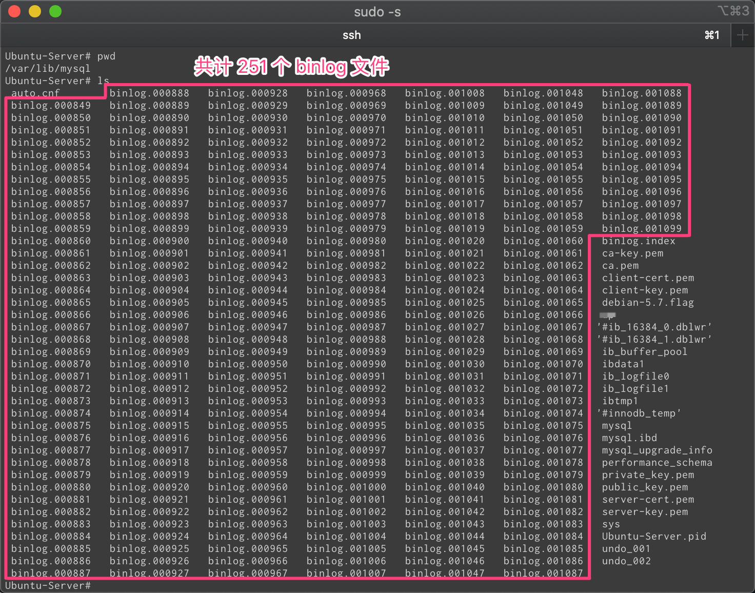Click the 'undo_002' entry
This screenshot has height=593, width=755.
626,561
